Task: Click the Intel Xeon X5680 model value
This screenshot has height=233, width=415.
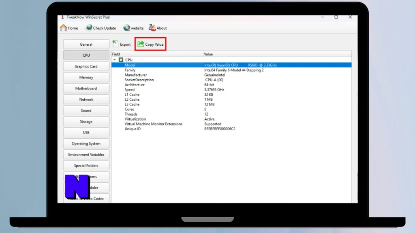Action: pos(241,65)
